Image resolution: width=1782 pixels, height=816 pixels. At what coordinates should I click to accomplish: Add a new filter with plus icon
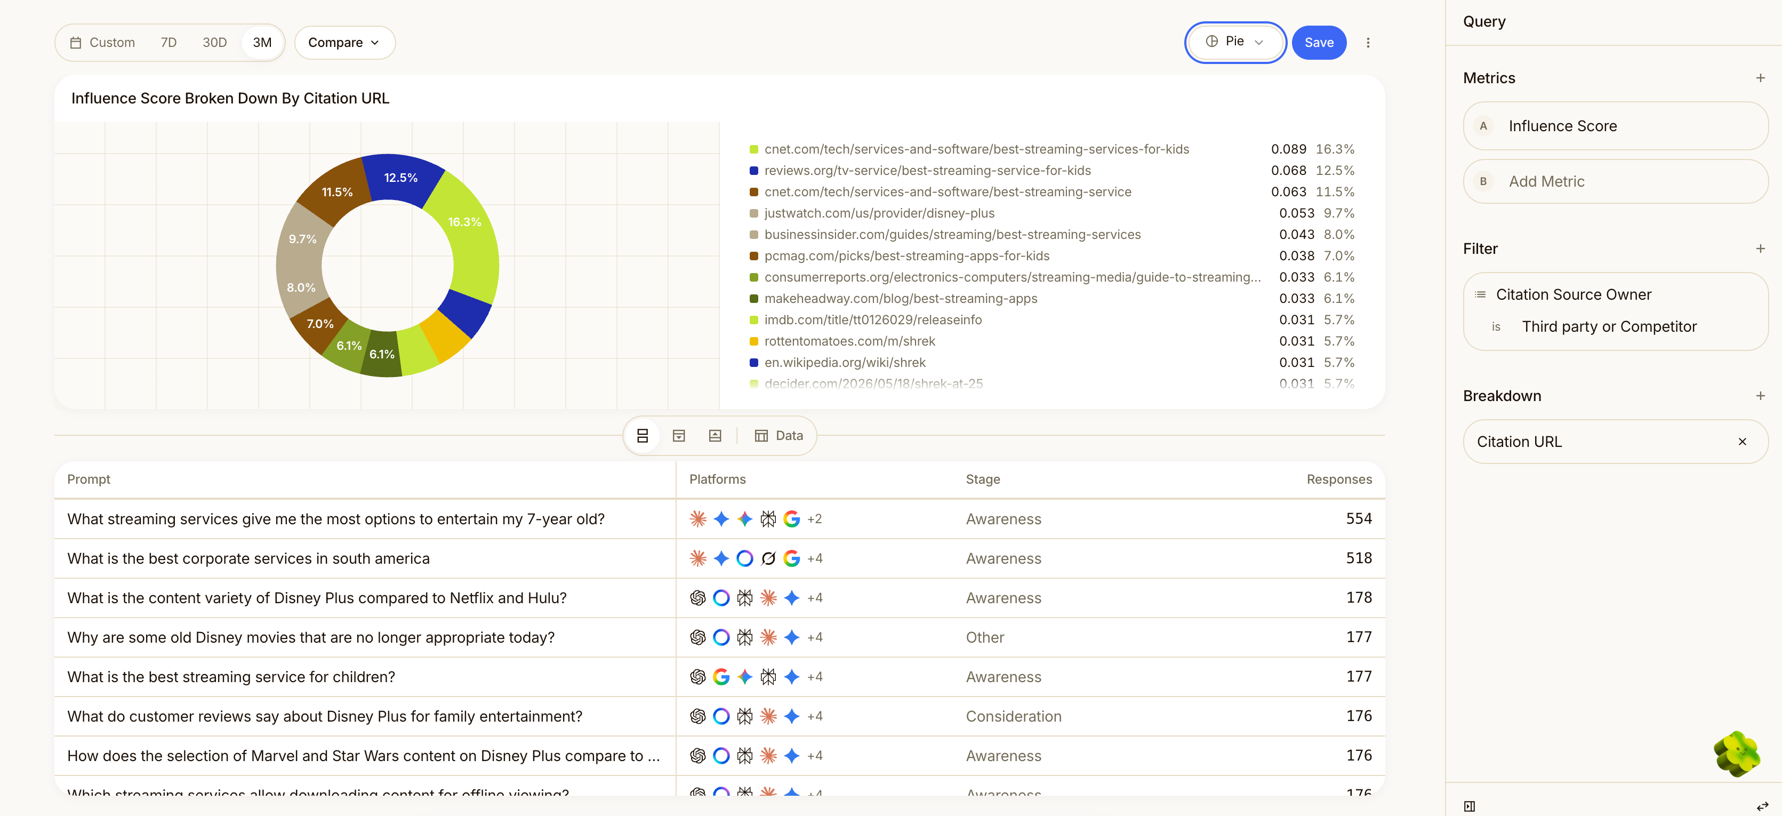tap(1760, 249)
